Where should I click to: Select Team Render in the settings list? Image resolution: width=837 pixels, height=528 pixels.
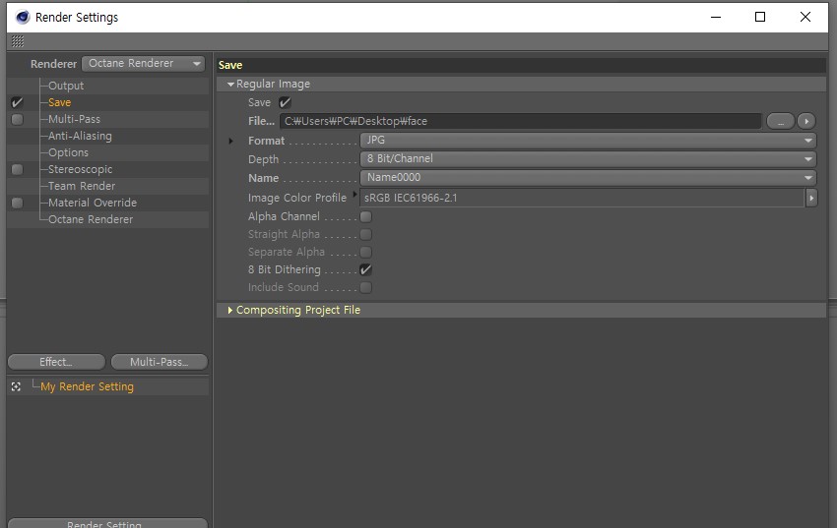pos(82,186)
